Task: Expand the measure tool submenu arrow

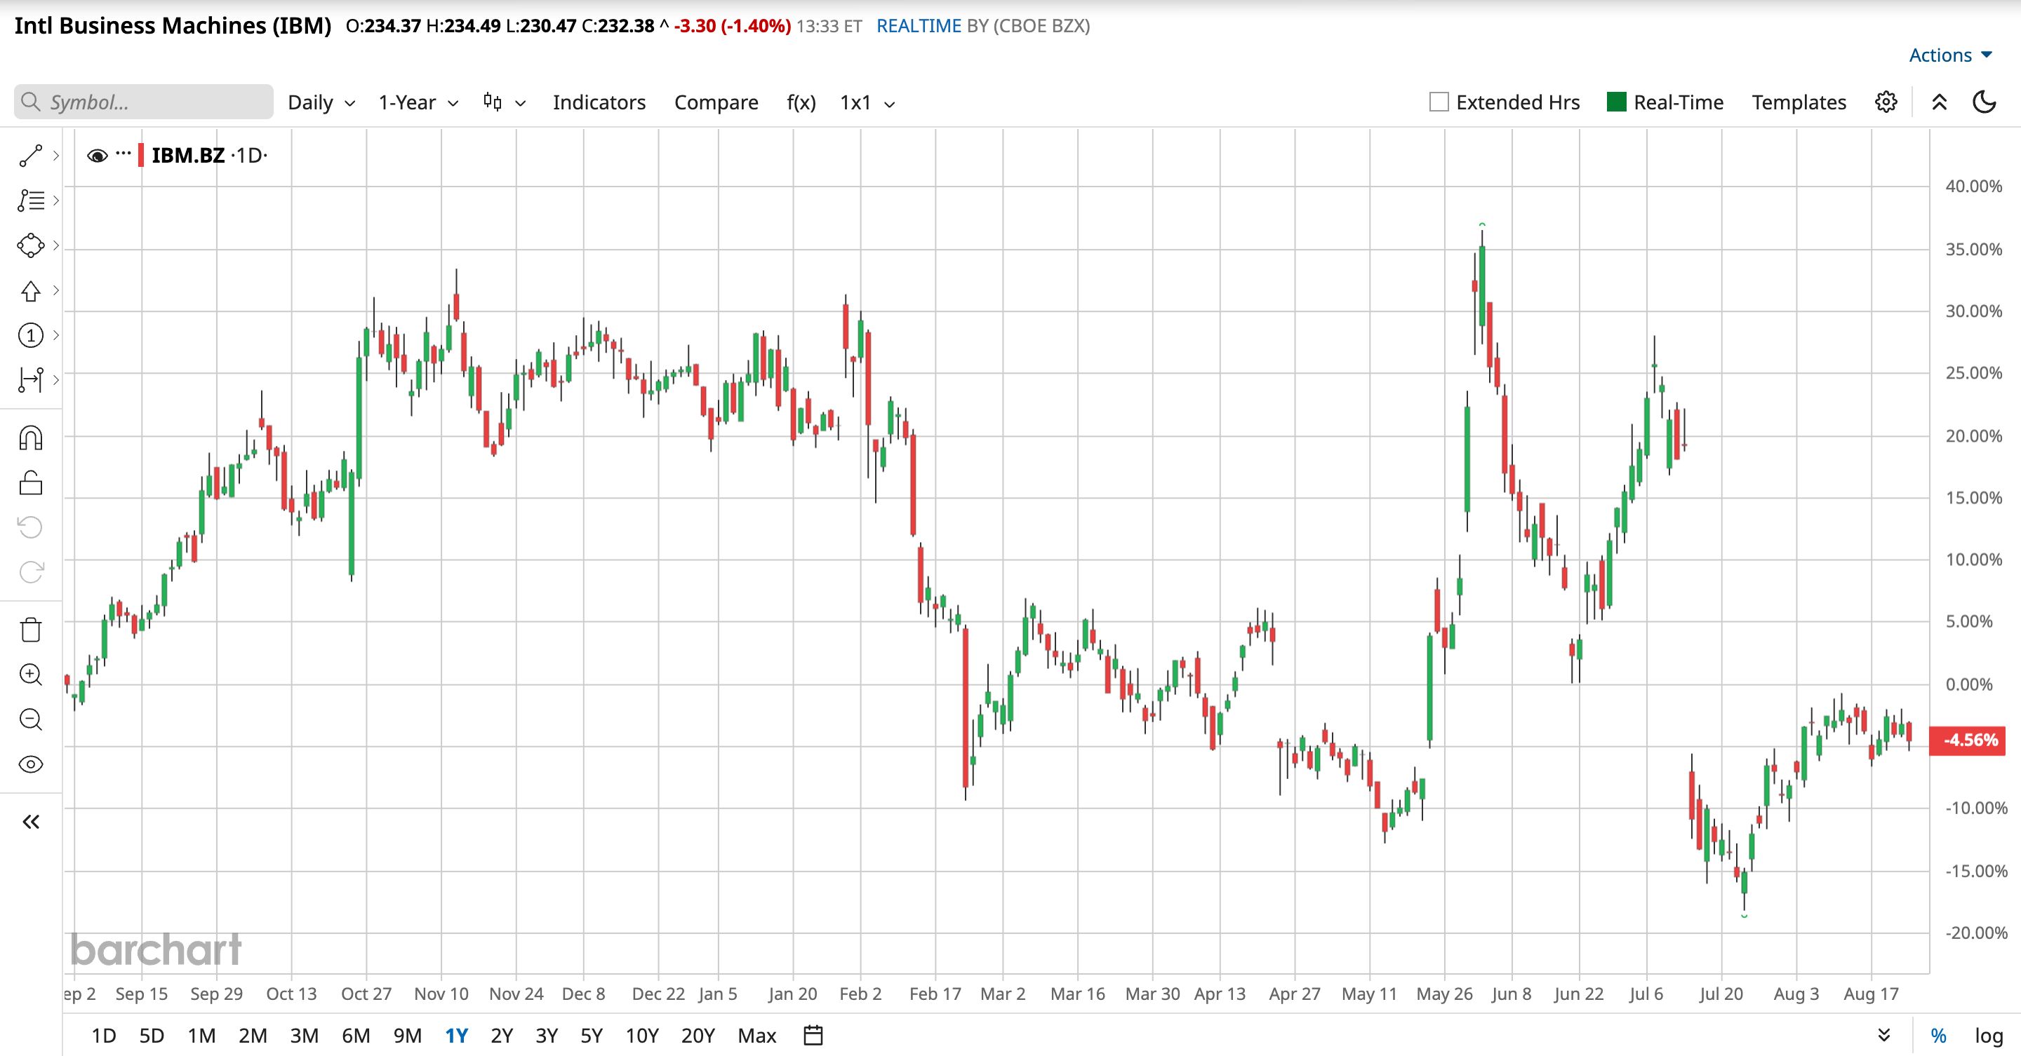Action: tap(55, 380)
